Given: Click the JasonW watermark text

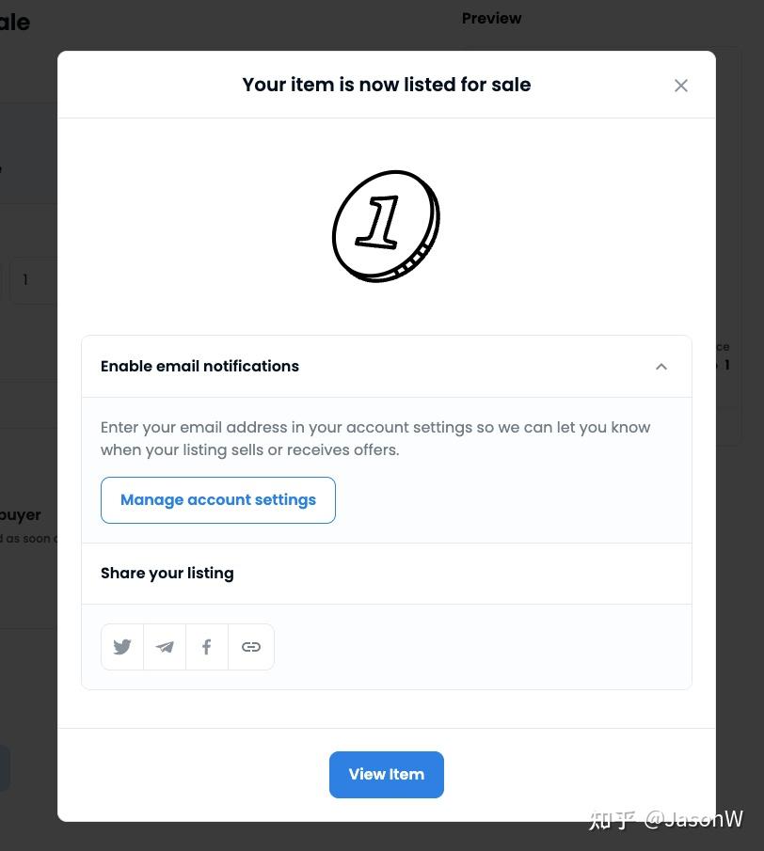Looking at the screenshot, I should (693, 819).
